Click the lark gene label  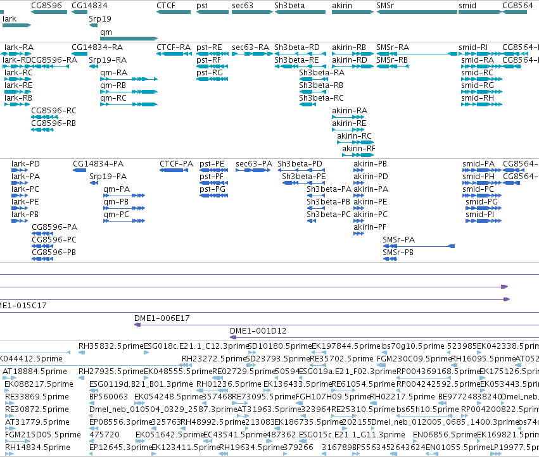pyautogui.click(x=10, y=19)
